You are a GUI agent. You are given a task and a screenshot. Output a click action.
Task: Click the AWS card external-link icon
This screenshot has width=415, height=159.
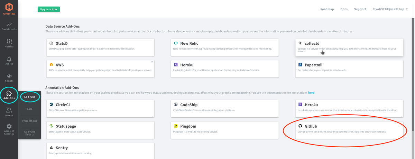coord(152,63)
